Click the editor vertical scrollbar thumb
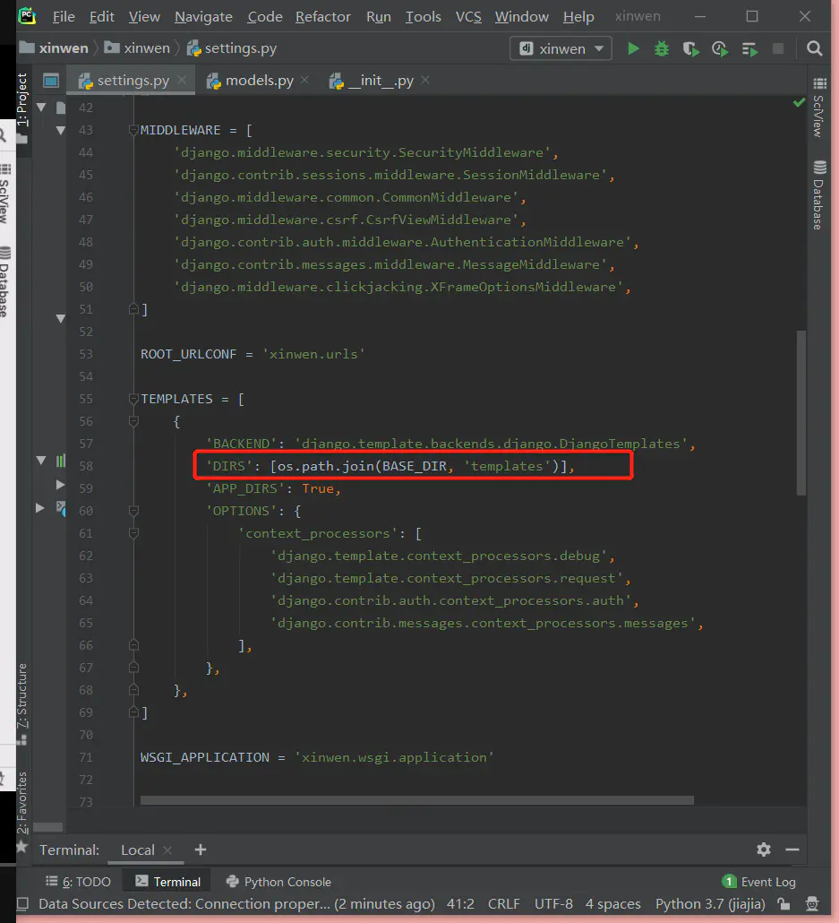Viewport: 839px width, 923px height. 800,412
